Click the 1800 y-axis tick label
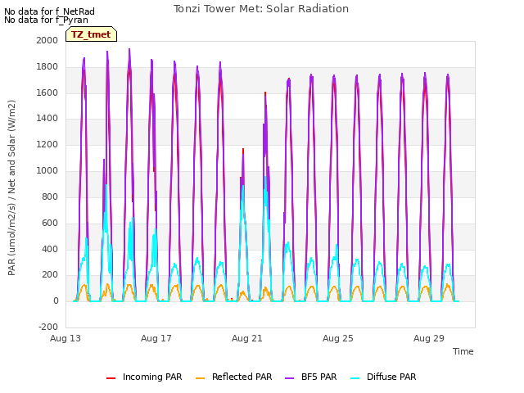Image resolution: width=524 pixels, height=393 pixels. (x=47, y=67)
